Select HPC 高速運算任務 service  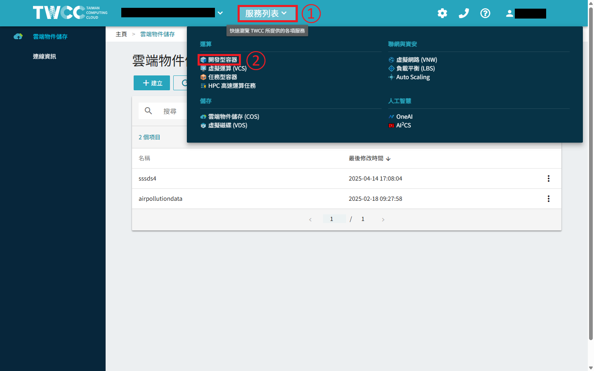pyautogui.click(x=232, y=86)
